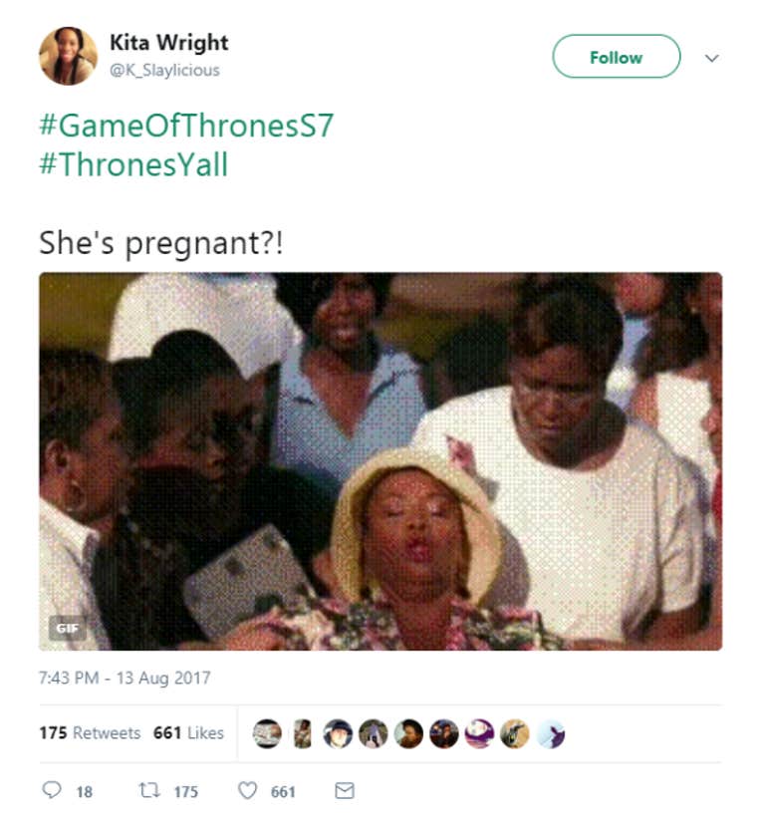Open the #GameOfThronesS7 hashtag
Image resolution: width=765 pixels, height=823 pixels.
[186, 125]
